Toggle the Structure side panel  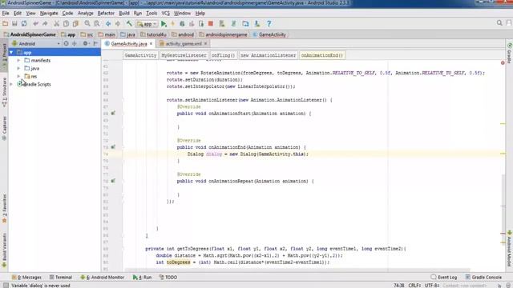click(4, 93)
